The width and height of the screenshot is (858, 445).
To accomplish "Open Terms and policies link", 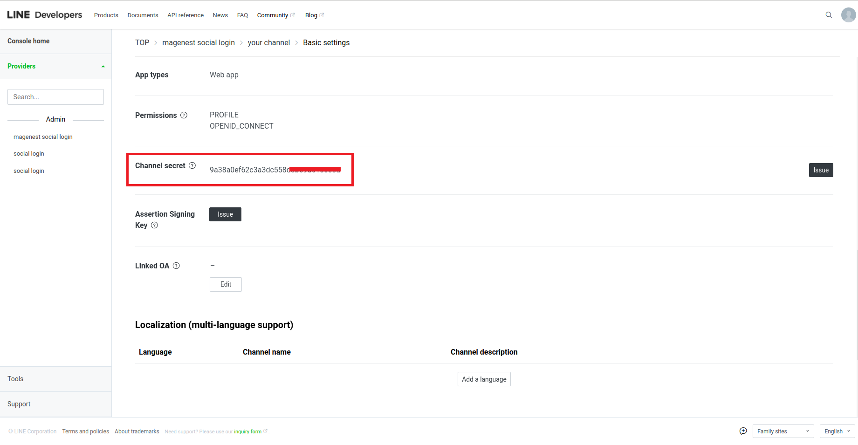I will click(86, 431).
